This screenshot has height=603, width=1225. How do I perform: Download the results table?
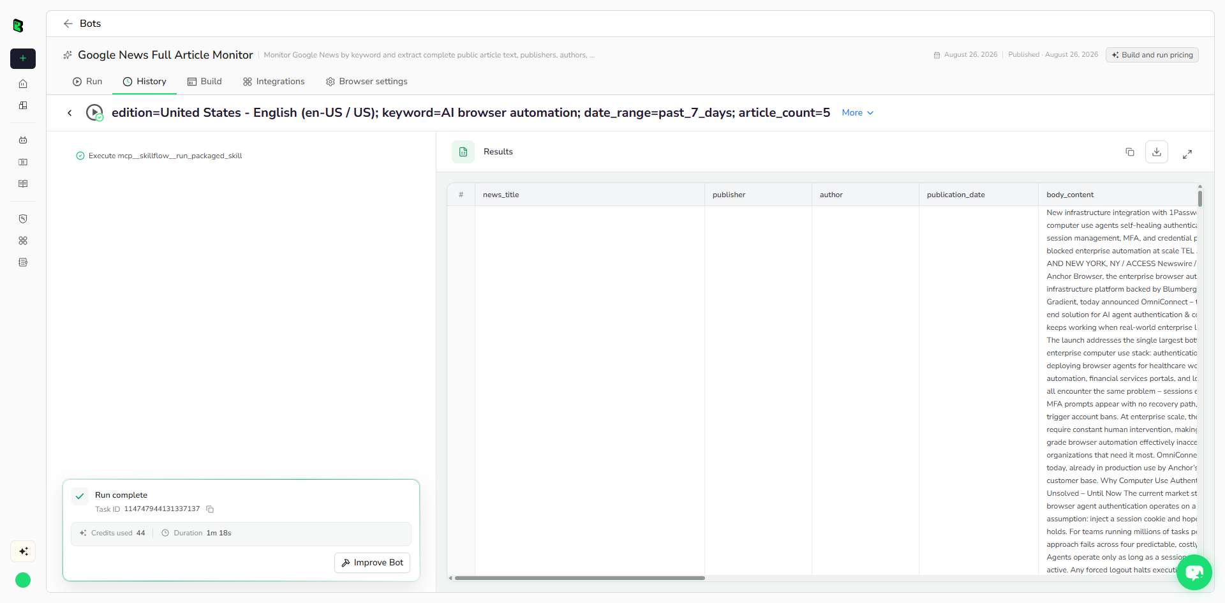coord(1157,152)
